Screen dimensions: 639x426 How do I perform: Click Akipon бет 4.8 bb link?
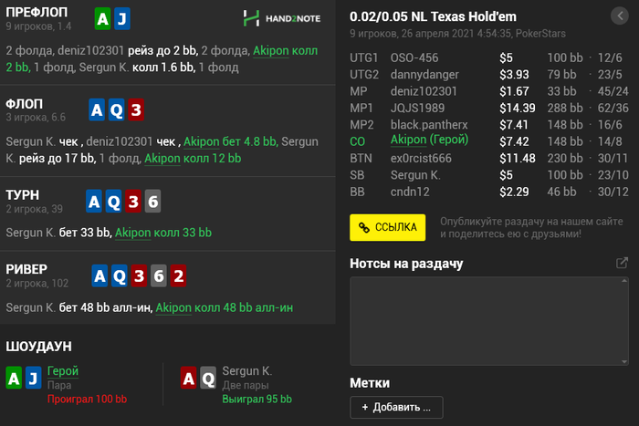point(230,141)
